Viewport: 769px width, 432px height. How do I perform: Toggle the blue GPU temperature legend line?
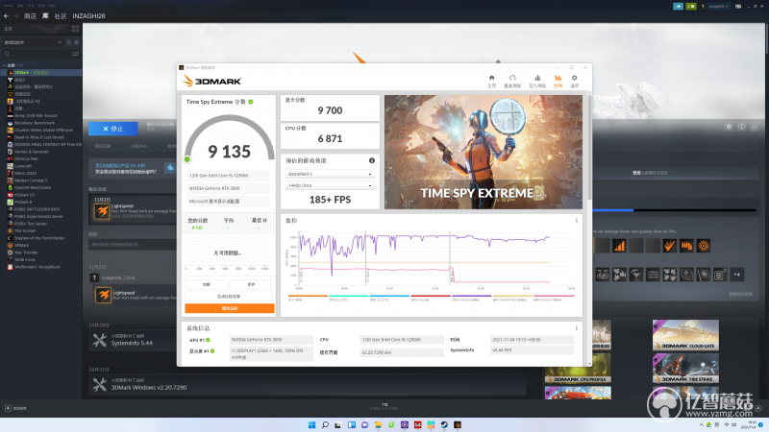point(389,298)
